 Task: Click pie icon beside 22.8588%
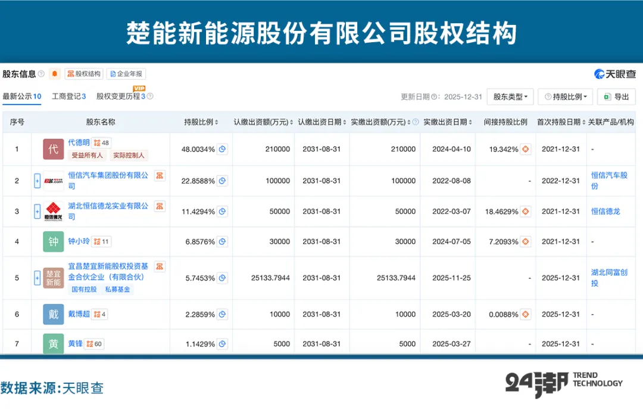[222, 181]
